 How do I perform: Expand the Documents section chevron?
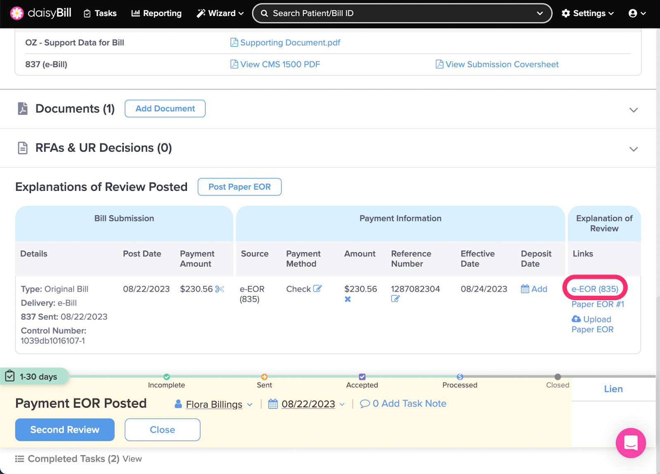(x=633, y=110)
